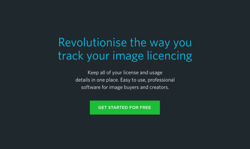Click the "details in one place." sentence

tap(97, 80)
